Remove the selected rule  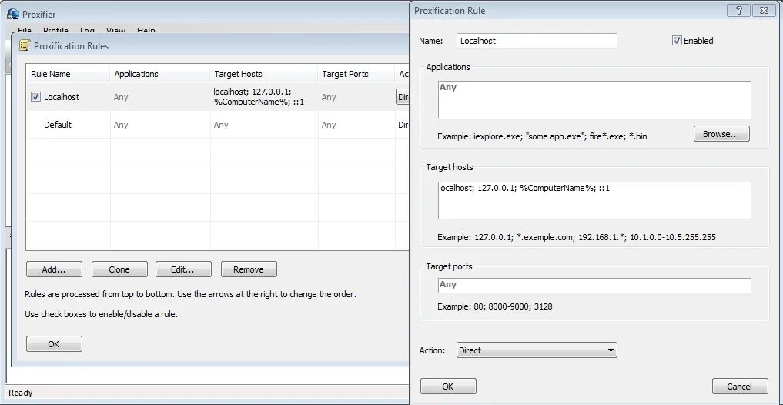pos(249,269)
